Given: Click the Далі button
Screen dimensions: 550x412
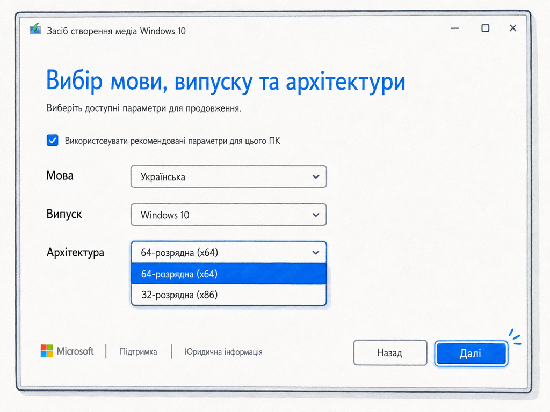Looking at the screenshot, I should (x=471, y=353).
